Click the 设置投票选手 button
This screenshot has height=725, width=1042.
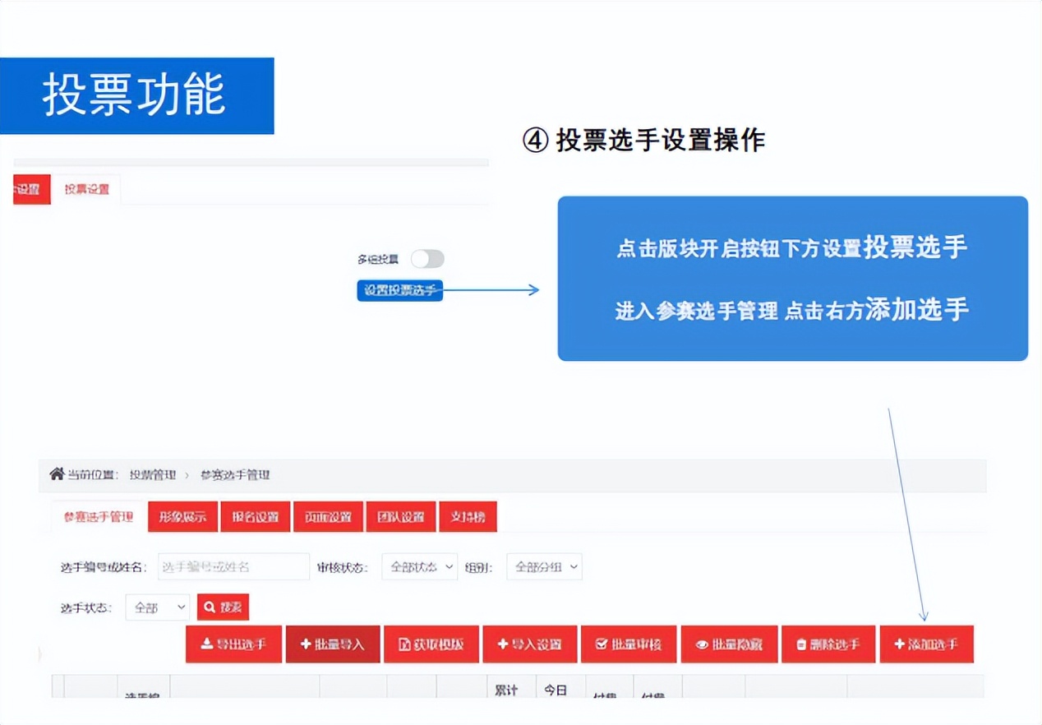(399, 290)
